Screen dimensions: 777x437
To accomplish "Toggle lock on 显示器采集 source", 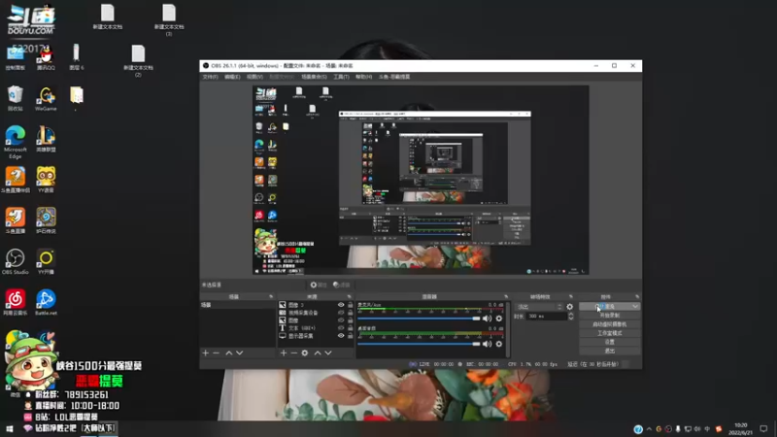I will click(x=351, y=335).
